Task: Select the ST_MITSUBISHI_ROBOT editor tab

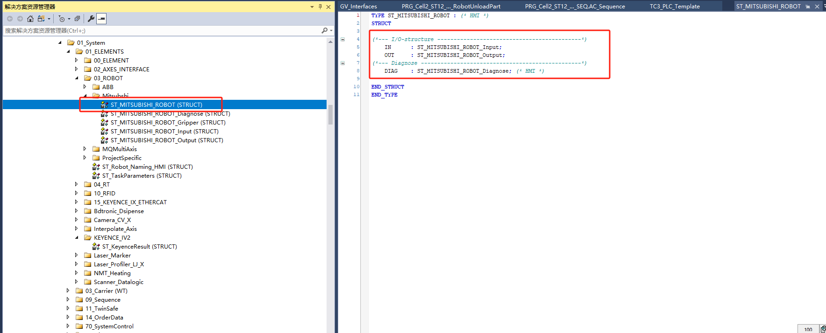Action: pyautogui.click(x=768, y=6)
